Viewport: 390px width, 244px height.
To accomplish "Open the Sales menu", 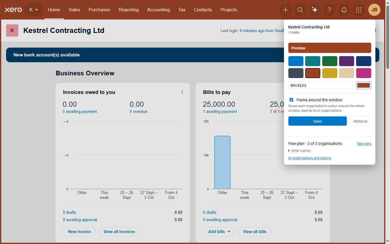I will coord(74,10).
